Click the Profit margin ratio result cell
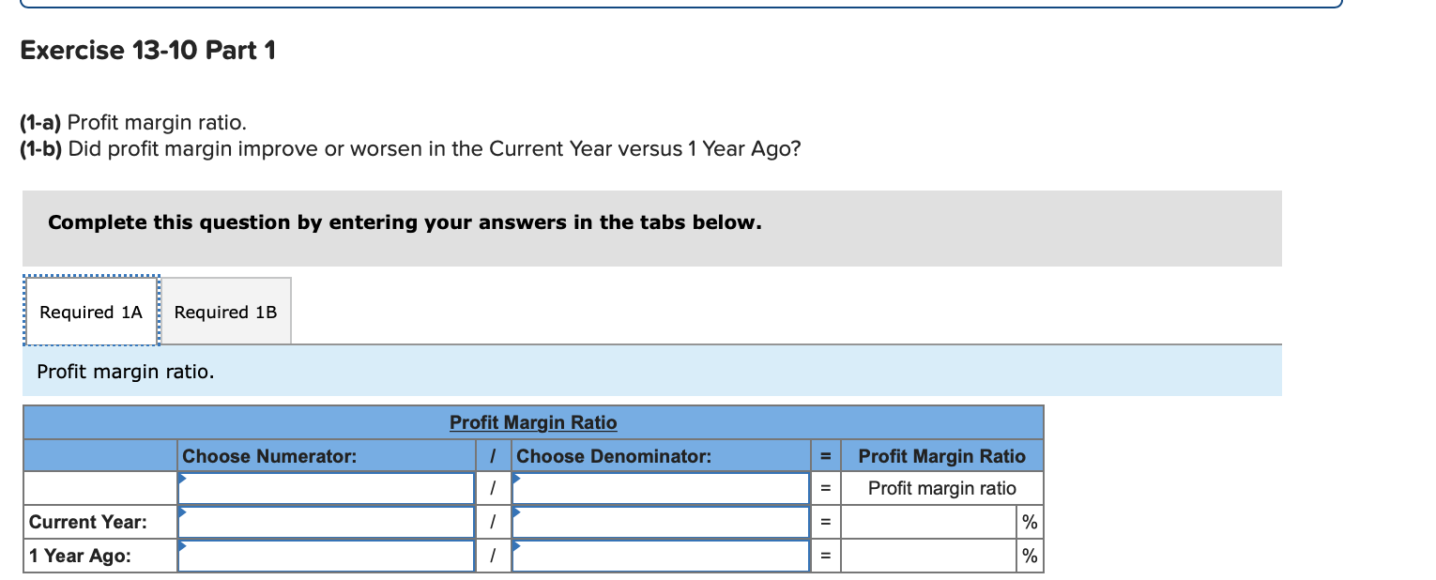 click(x=942, y=488)
